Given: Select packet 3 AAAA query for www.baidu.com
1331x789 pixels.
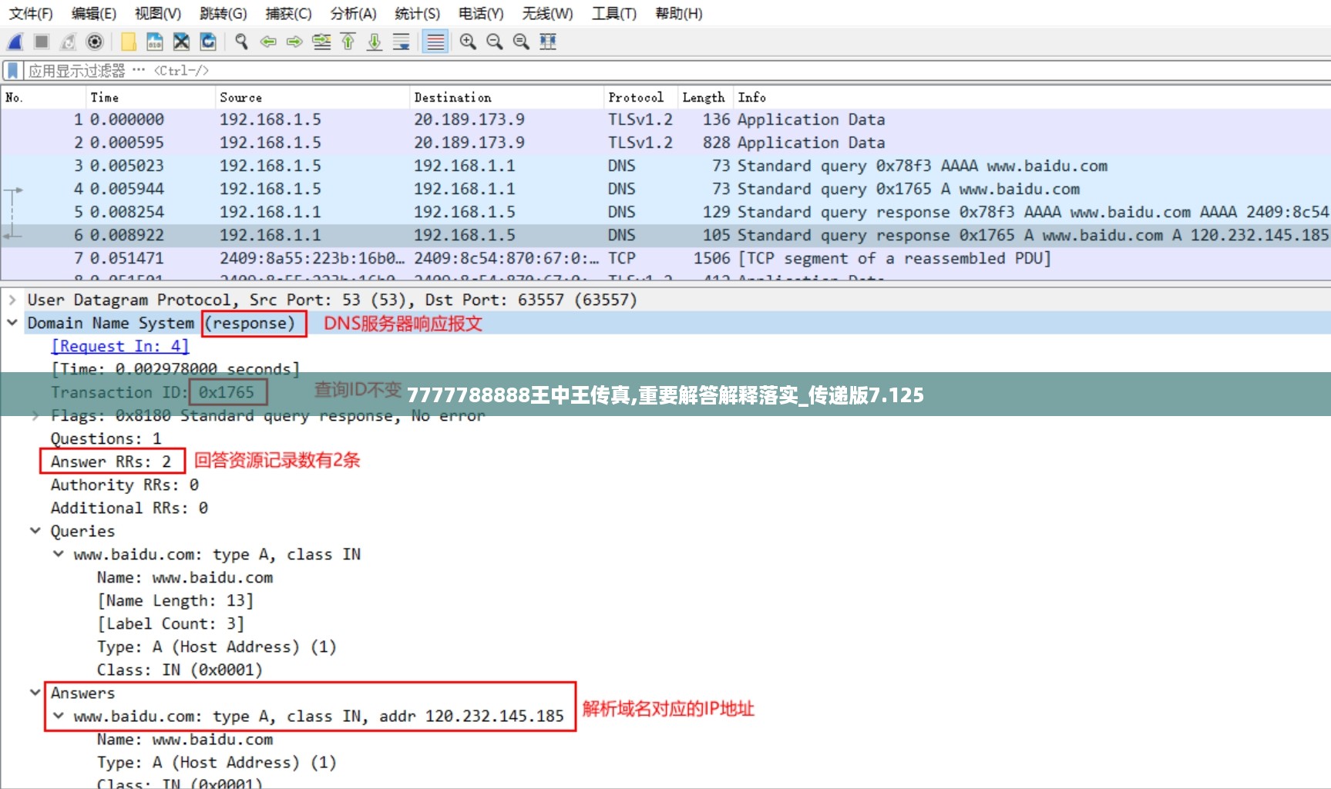Looking at the screenshot, I should click(x=666, y=166).
